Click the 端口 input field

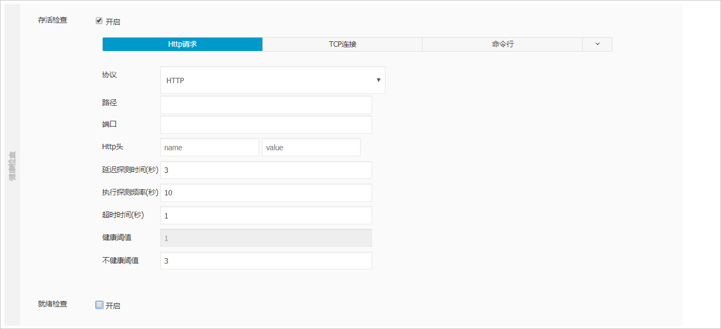(x=266, y=125)
